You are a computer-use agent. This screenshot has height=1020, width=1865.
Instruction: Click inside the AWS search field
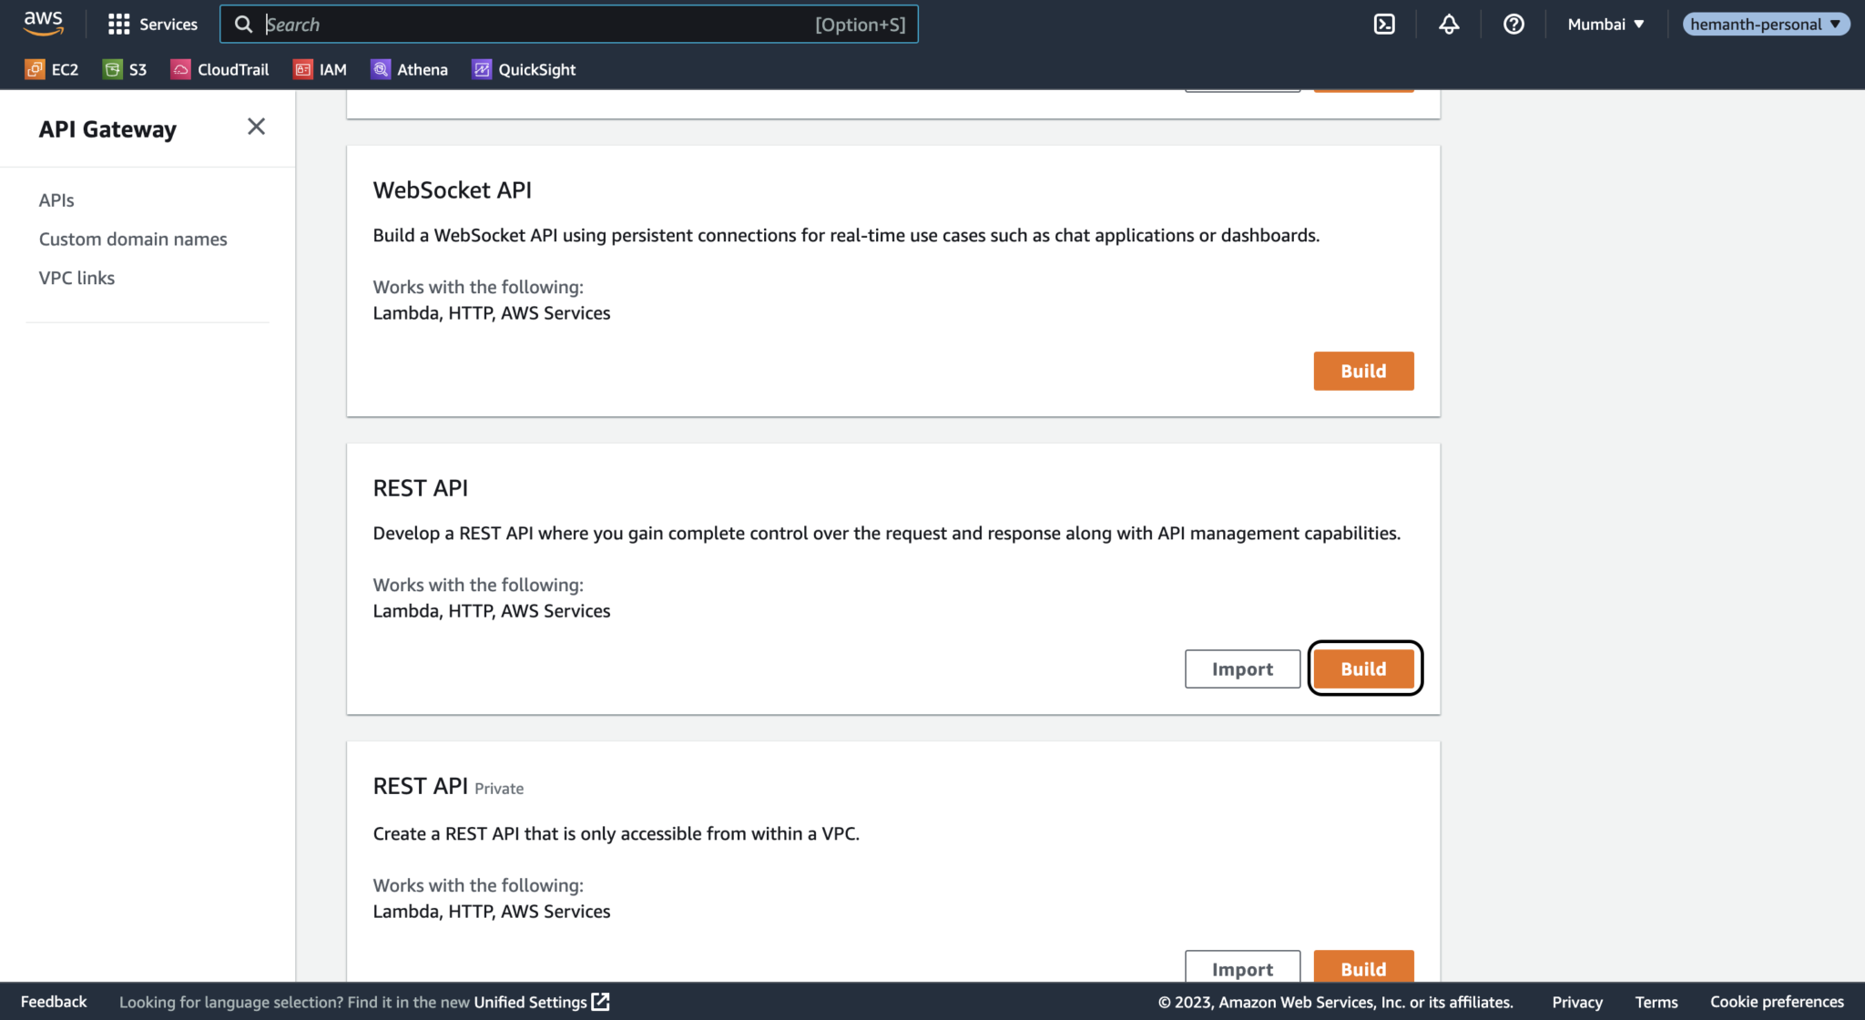point(571,24)
